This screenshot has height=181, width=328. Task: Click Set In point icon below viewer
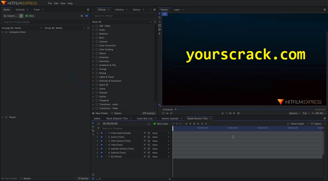pyautogui.click(x=167, y=113)
